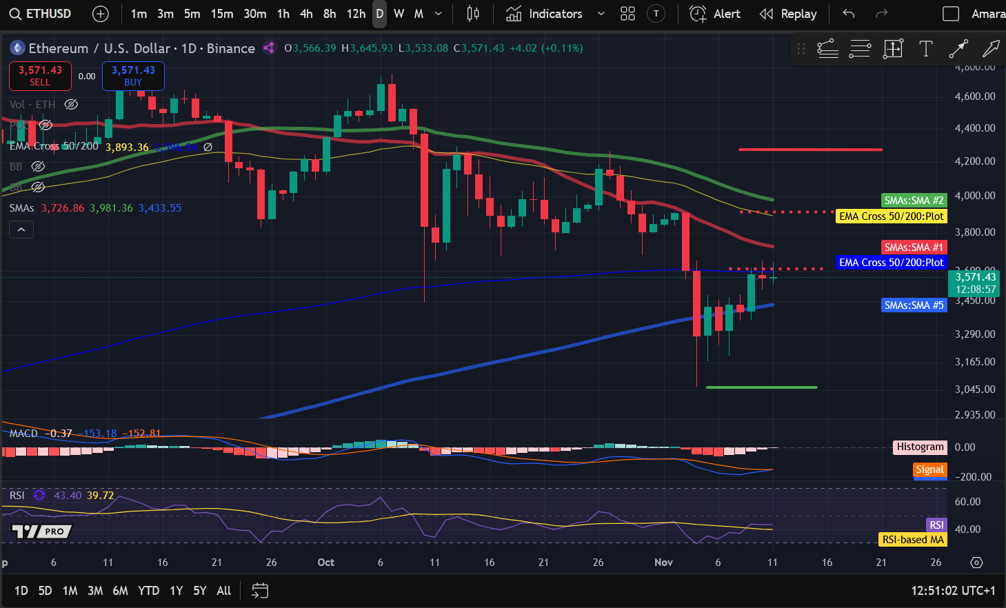1006x608 pixels.
Task: Select the 1Y date range tab
Action: coord(176,591)
